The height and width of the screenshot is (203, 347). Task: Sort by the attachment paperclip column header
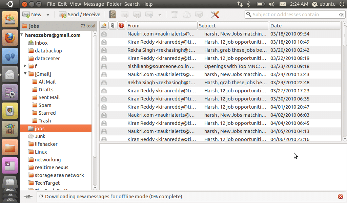click(113, 26)
